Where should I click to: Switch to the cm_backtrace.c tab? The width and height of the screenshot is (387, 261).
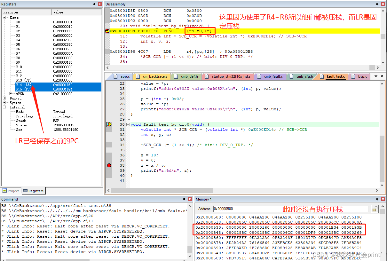click(x=152, y=76)
